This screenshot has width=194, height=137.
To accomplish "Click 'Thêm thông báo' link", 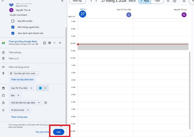I will (19, 117).
